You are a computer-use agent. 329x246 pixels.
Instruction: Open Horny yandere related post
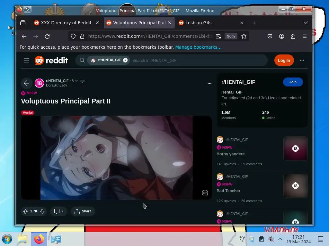[x=231, y=154]
